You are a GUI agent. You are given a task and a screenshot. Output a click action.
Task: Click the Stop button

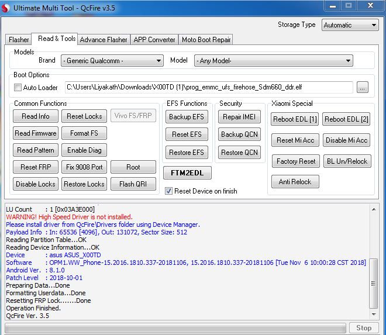tap(364, 328)
